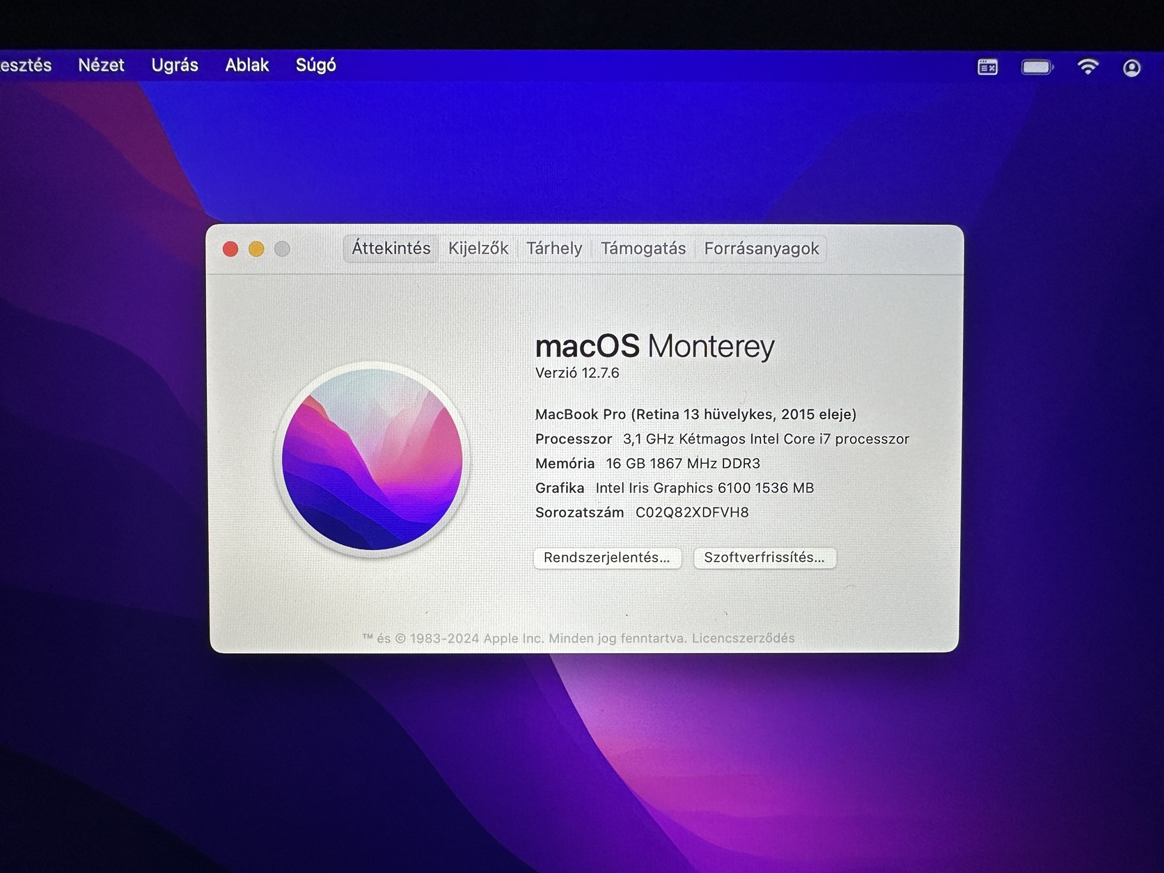
Task: Click the macOS Monterey title
Action: point(654,346)
